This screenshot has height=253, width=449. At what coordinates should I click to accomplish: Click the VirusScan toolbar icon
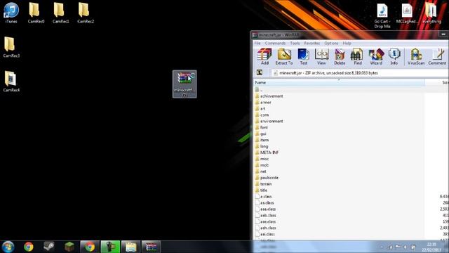(x=416, y=56)
